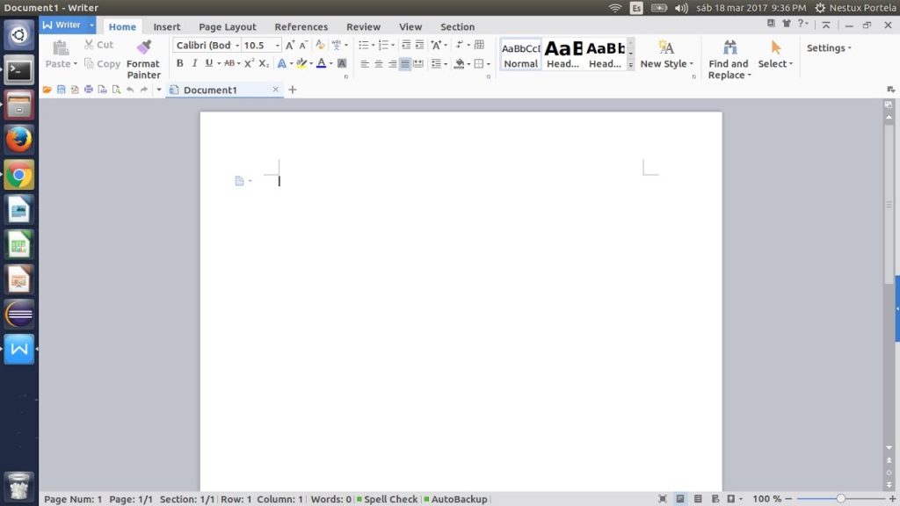This screenshot has width=900, height=506.
Task: Expand the font color dropdown arrow
Action: point(331,63)
